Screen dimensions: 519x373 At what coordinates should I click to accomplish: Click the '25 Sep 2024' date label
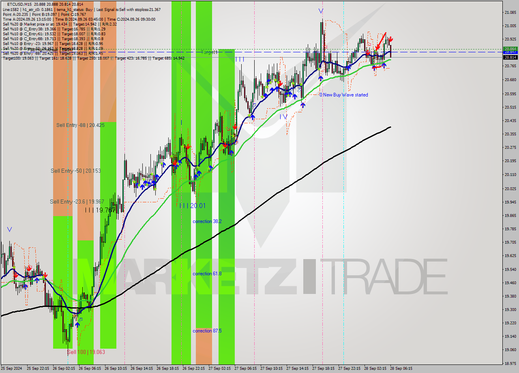coord(12,369)
